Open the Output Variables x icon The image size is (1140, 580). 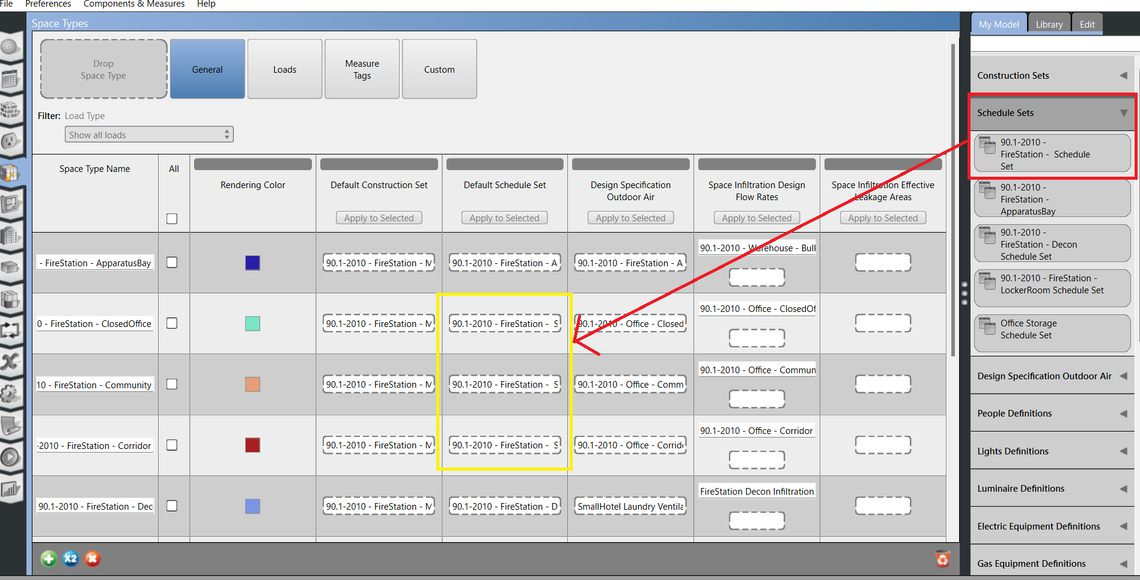point(11,362)
